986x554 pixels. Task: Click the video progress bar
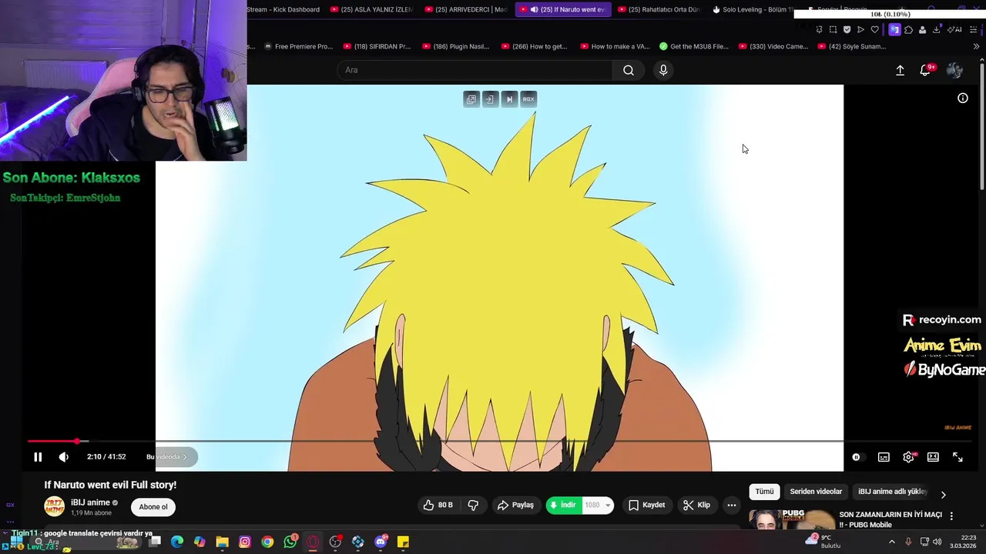tap(501, 442)
